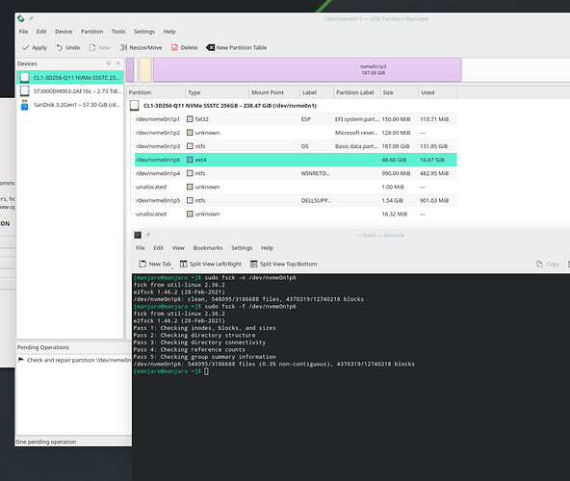570x481 pixels.
Task: Open the Partition menu
Action: [x=92, y=32]
